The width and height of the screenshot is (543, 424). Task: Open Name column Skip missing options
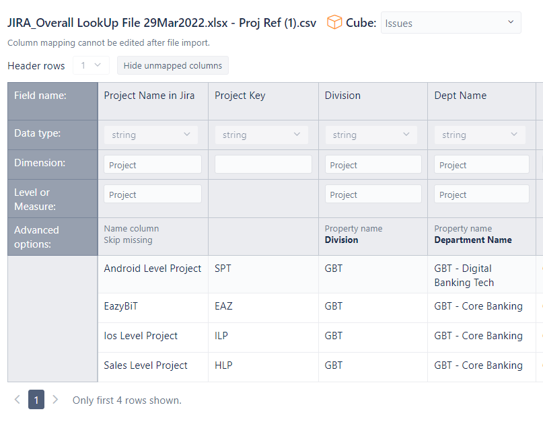(x=132, y=234)
